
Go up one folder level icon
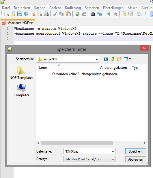[x=112, y=59]
